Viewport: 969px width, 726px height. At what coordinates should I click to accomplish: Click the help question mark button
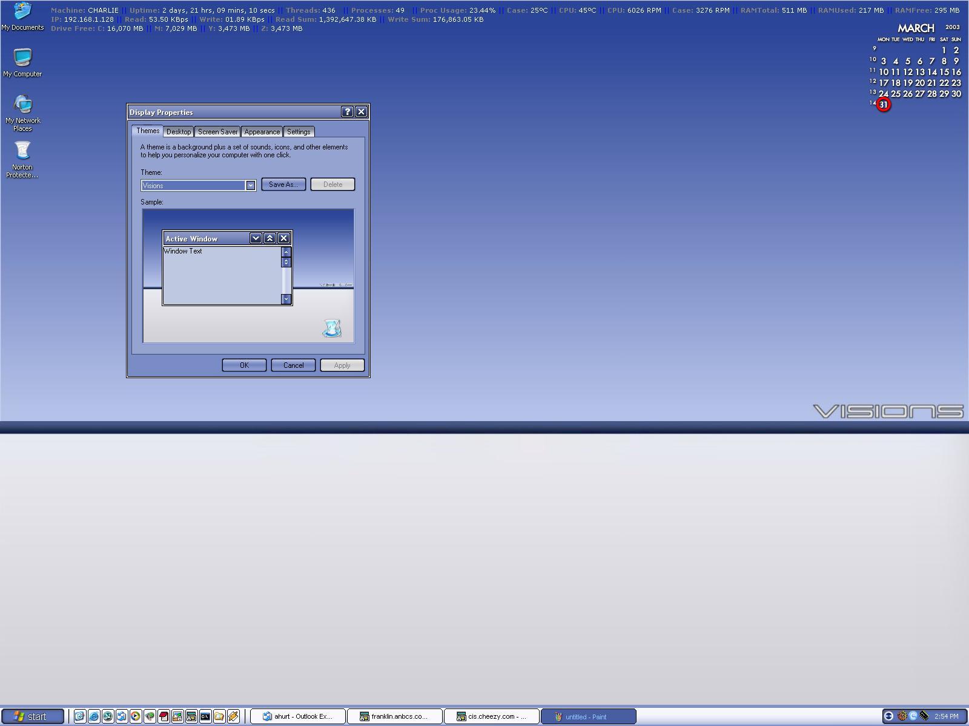[x=347, y=112]
